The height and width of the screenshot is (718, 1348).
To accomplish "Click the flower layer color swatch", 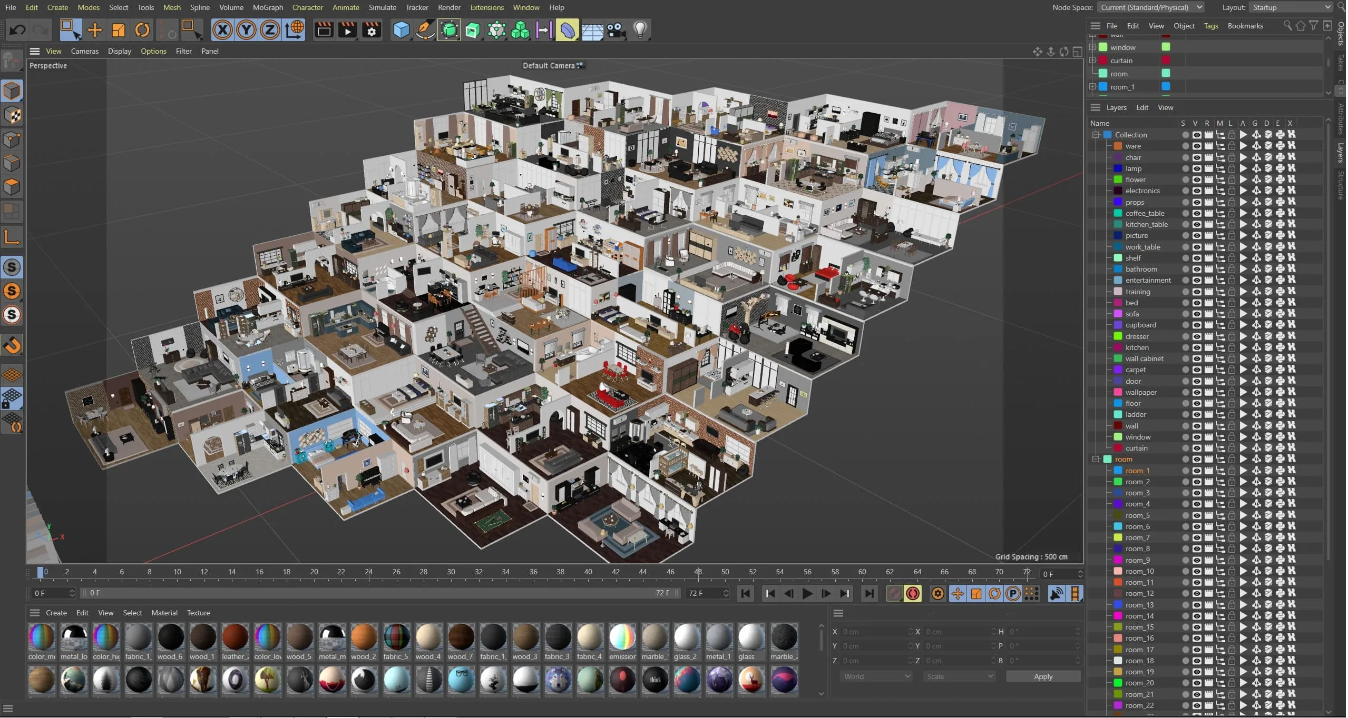I will [1118, 179].
